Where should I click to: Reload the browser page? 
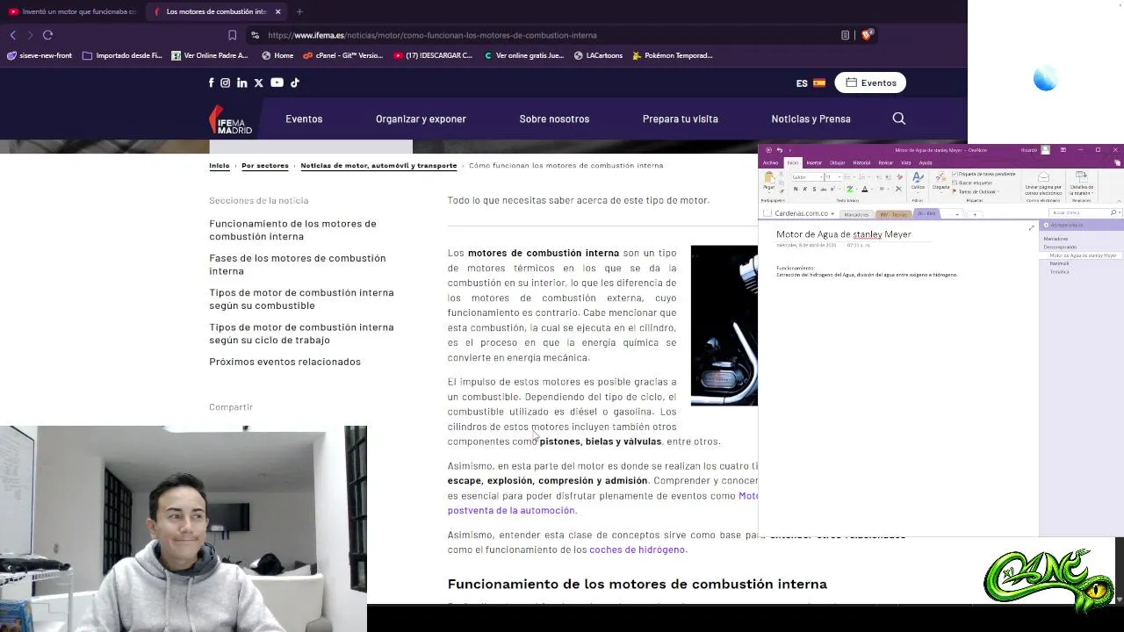[47, 35]
